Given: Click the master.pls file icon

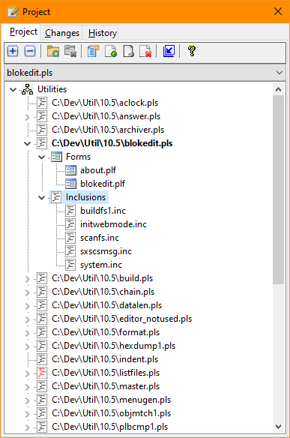Looking at the screenshot, I should [42, 386].
